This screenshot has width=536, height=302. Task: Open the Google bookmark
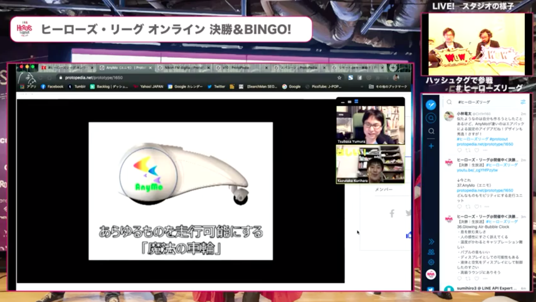291,87
